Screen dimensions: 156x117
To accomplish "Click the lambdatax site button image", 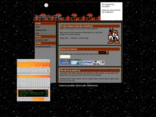I will 103,53.
